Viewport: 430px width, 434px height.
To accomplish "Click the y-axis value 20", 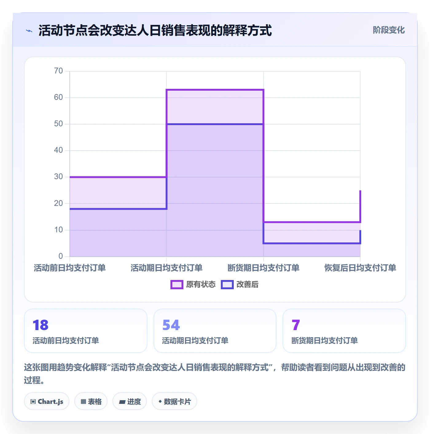I will tap(58, 203).
